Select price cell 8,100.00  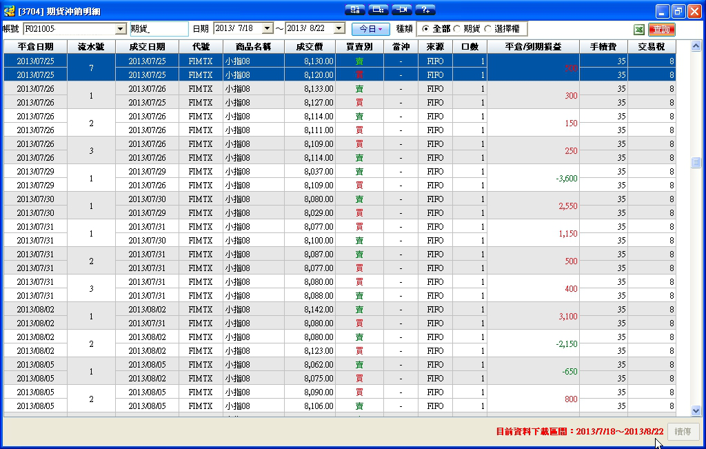pyautogui.click(x=310, y=241)
